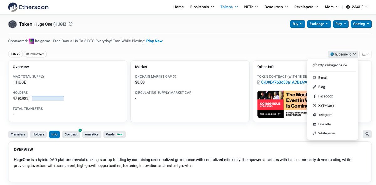The width and height of the screenshot is (376, 185).
Task: Open the list options dropdown beside hugeone.io
Action: click(x=365, y=54)
